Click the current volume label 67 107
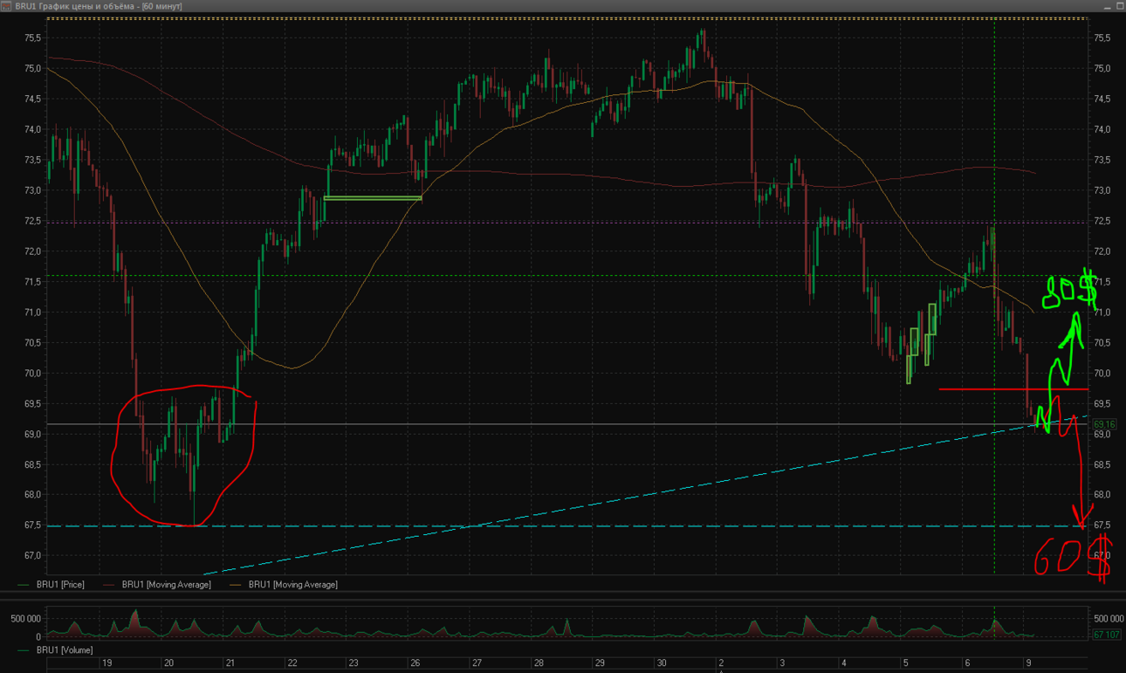Screen dimensions: 1126x673 point(1106,635)
